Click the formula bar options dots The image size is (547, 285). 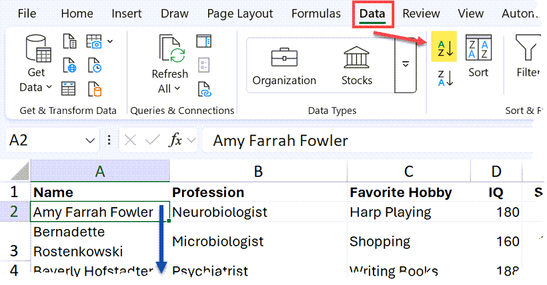(x=109, y=141)
